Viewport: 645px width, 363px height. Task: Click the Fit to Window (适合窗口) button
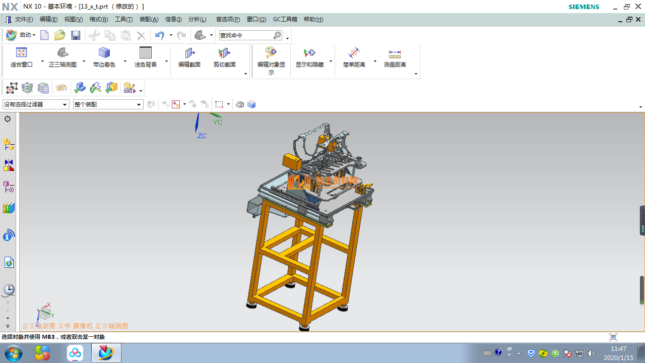(x=21, y=53)
